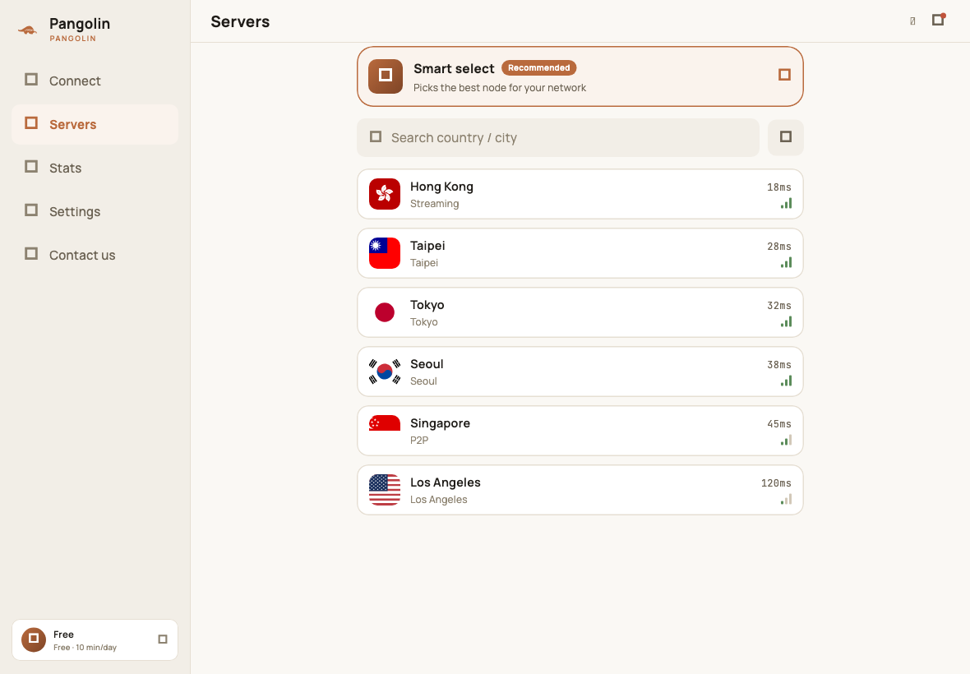The width and height of the screenshot is (970, 674).
Task: Click the Hong Kong flag icon
Action: click(x=385, y=194)
